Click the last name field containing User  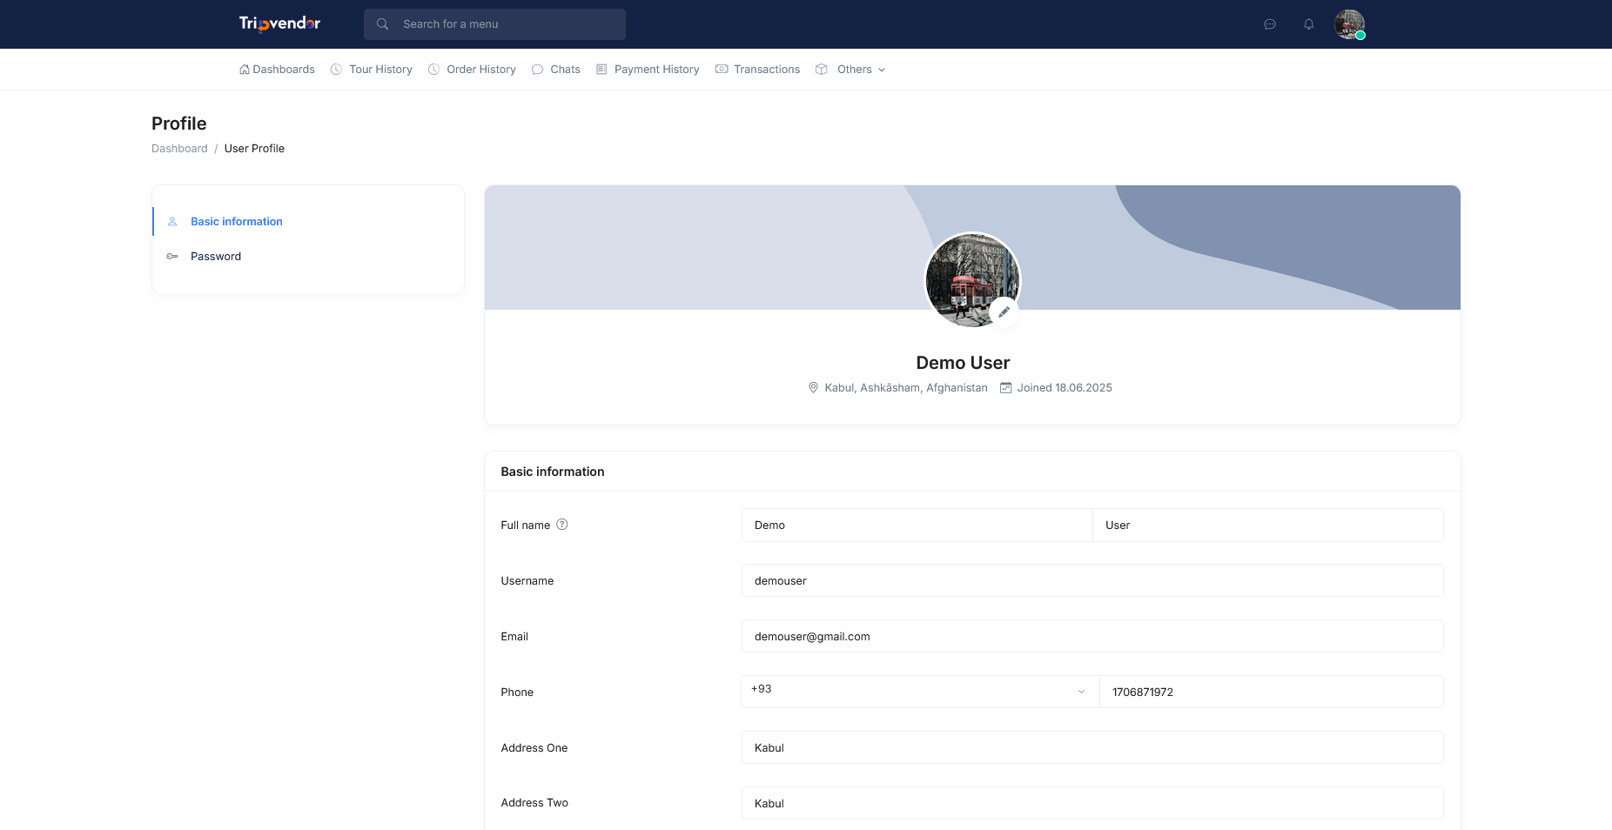[1268, 525]
